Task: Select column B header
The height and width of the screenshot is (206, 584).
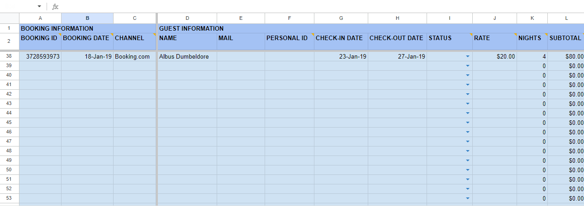Action: pos(87,18)
